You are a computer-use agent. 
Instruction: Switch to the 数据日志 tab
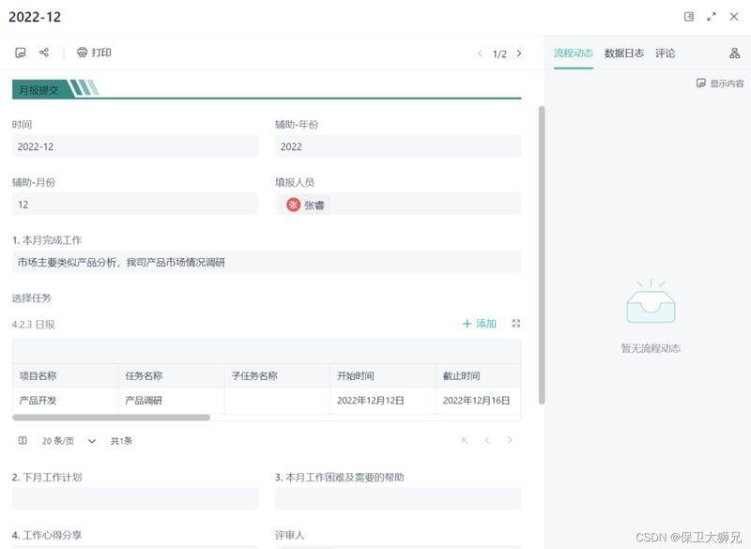point(623,53)
